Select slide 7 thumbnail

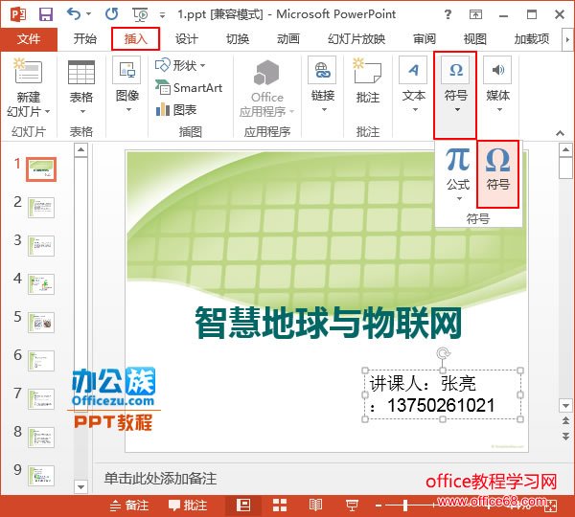point(41,399)
